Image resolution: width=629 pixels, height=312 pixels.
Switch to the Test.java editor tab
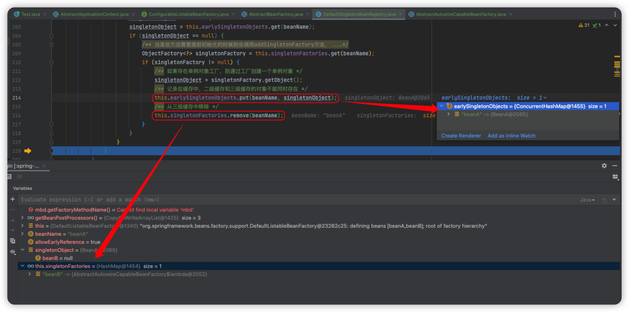tap(30, 14)
